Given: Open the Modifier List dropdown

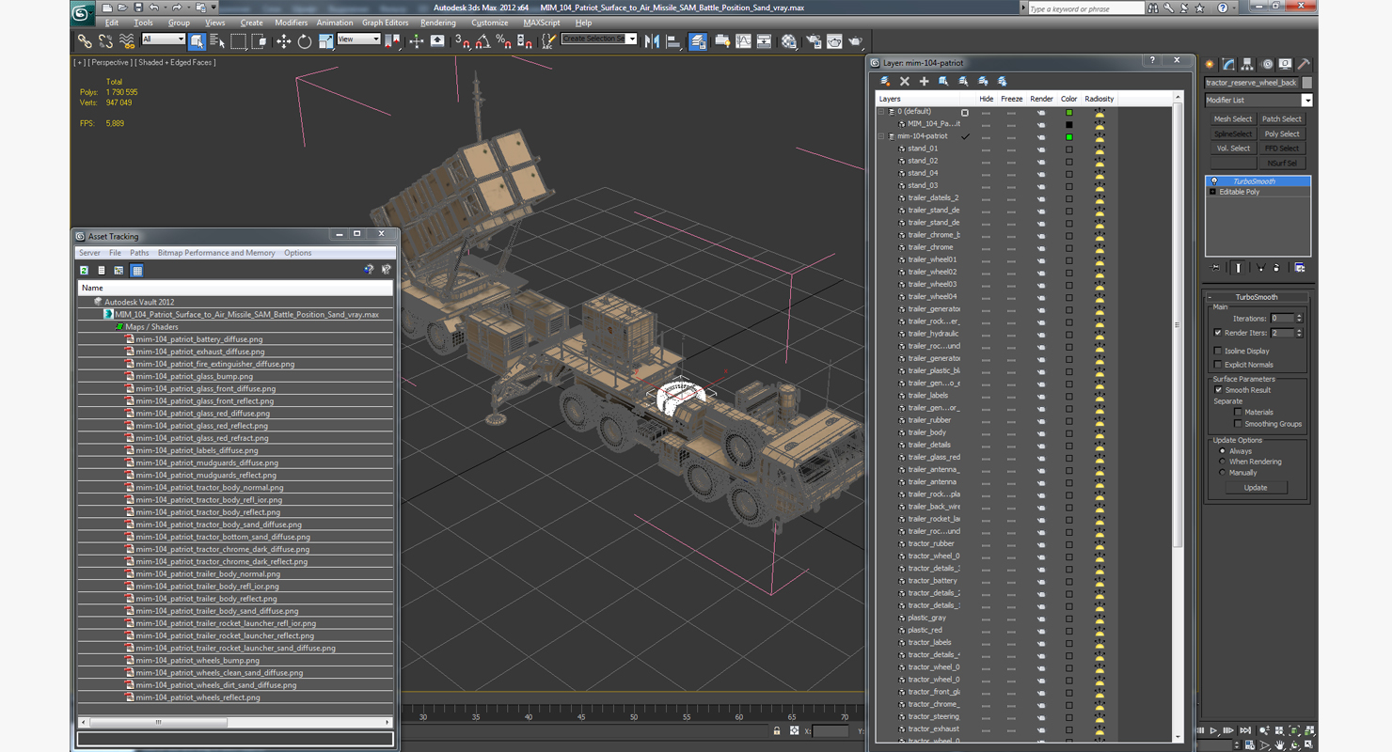Looking at the screenshot, I should pos(1306,101).
